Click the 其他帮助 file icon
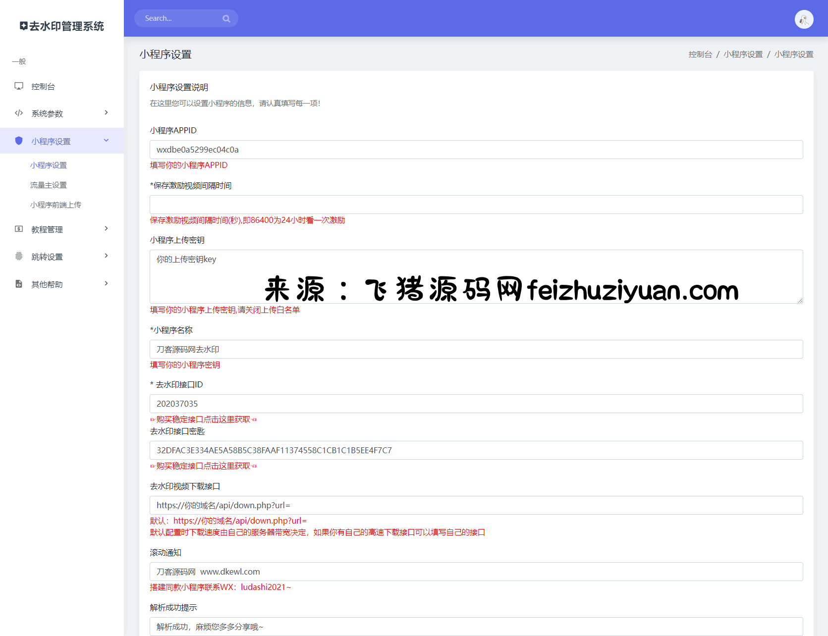Image resolution: width=828 pixels, height=636 pixels. pyautogui.click(x=19, y=284)
